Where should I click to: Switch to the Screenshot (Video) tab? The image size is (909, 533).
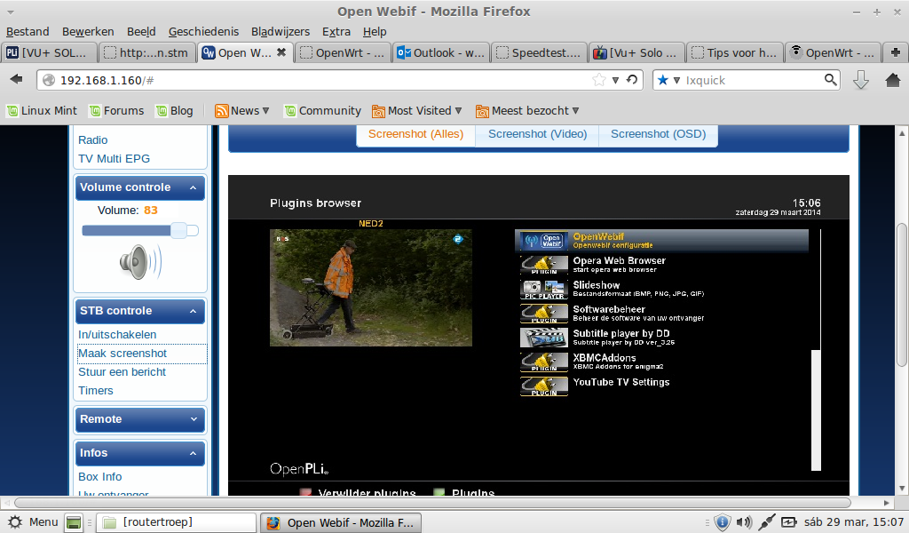point(537,134)
